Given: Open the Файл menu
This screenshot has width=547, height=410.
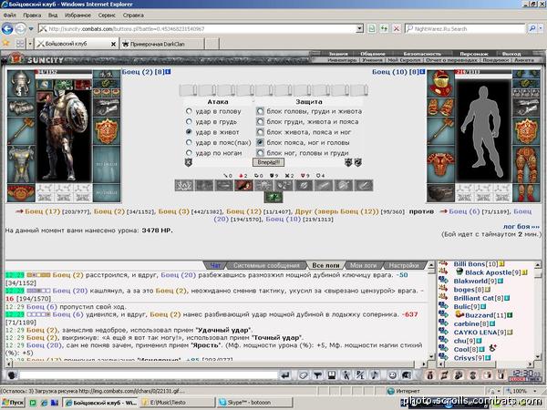Looking at the screenshot, I should coord(10,15).
